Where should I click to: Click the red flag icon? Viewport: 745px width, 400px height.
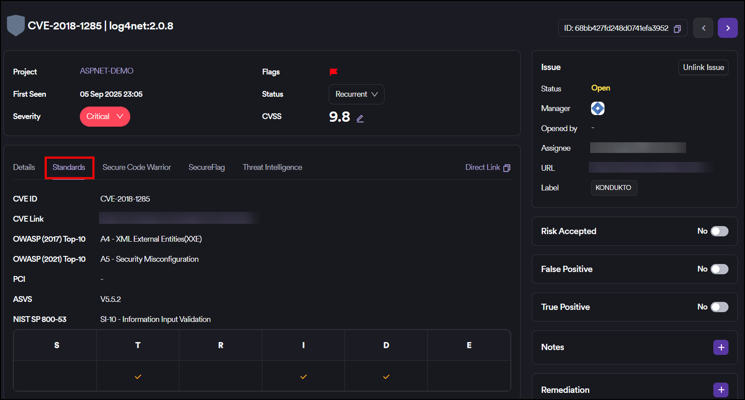pyautogui.click(x=333, y=72)
